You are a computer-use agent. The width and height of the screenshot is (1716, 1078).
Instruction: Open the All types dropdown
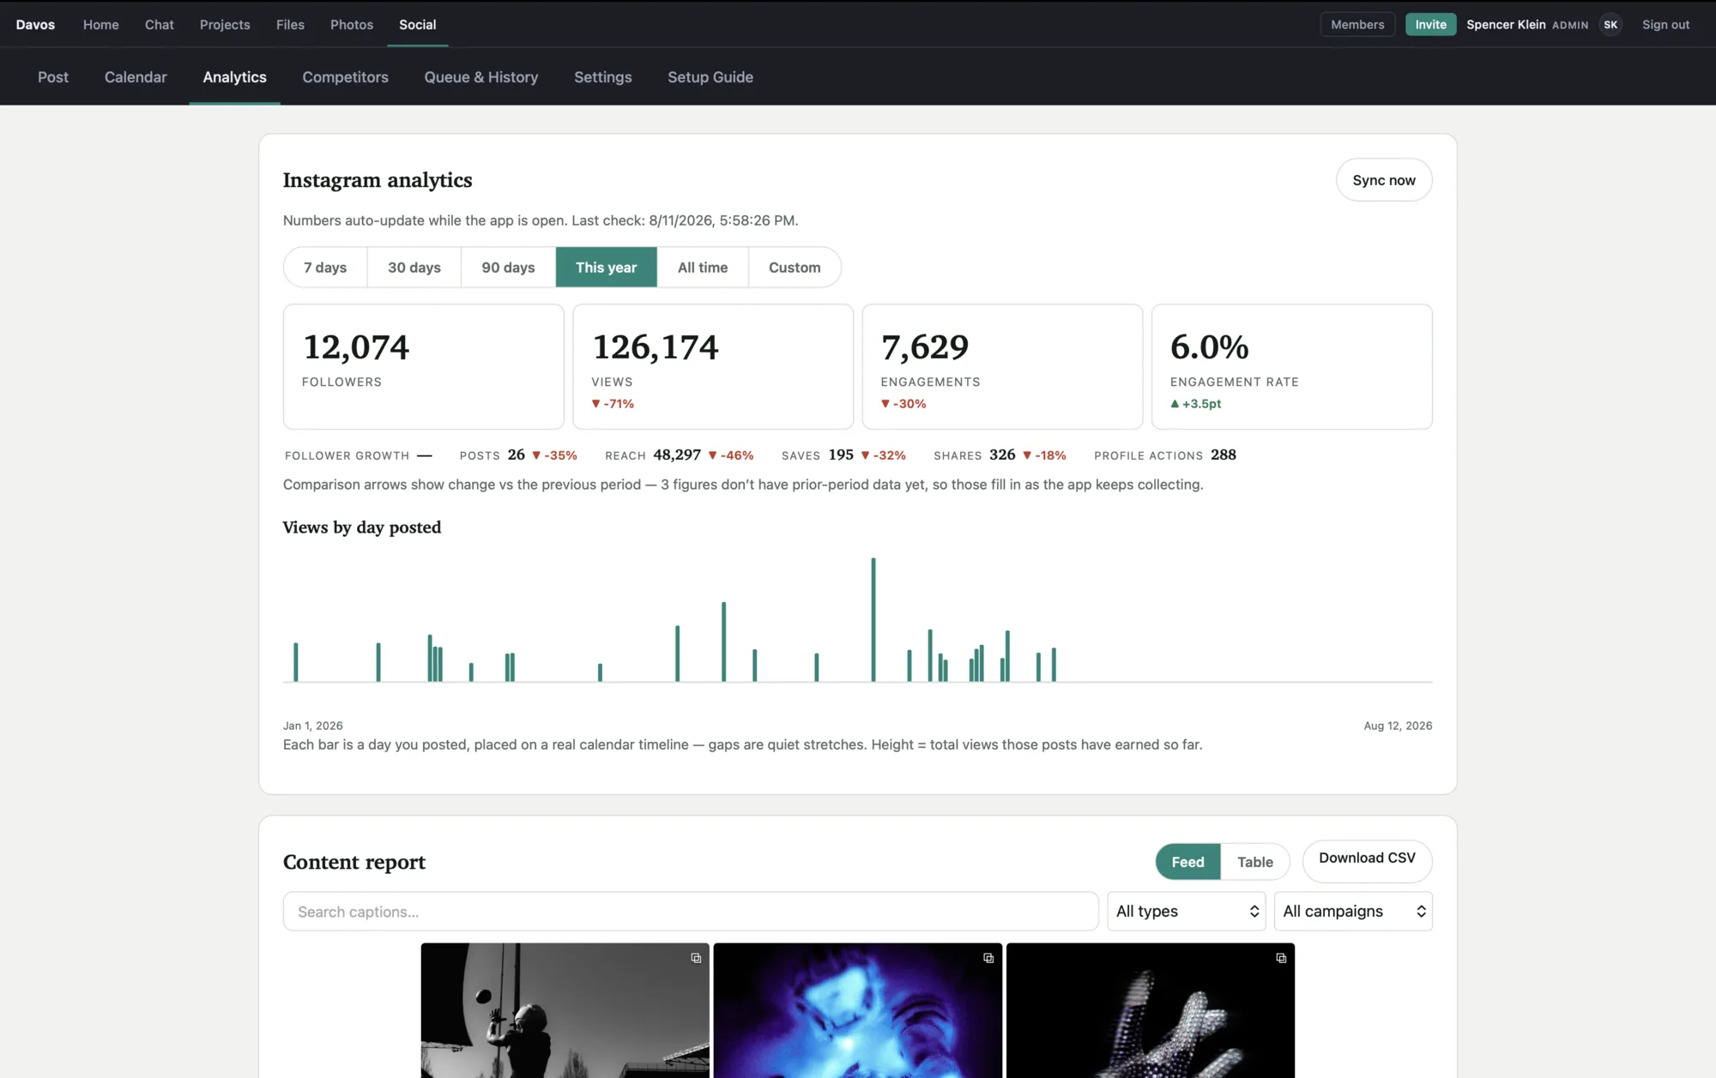1187,912
